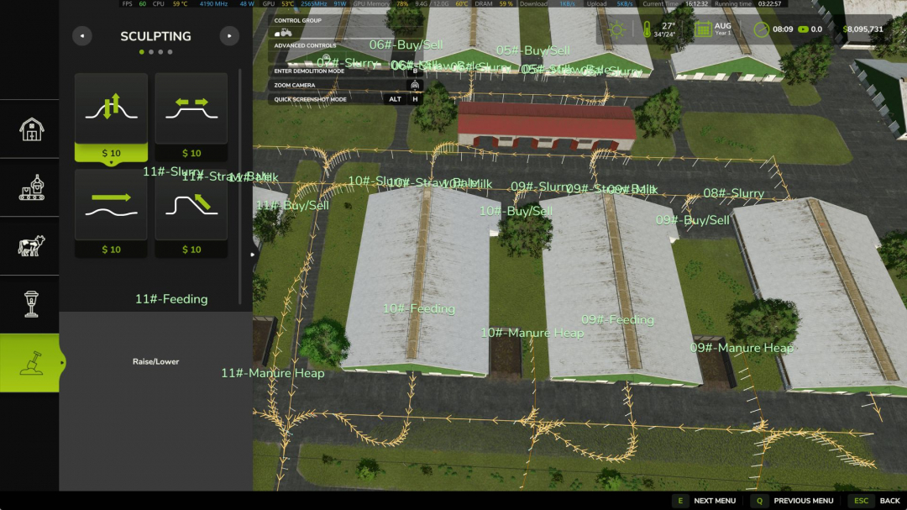Select third page indicator dot
This screenshot has height=510, width=907.
pyautogui.click(x=160, y=52)
